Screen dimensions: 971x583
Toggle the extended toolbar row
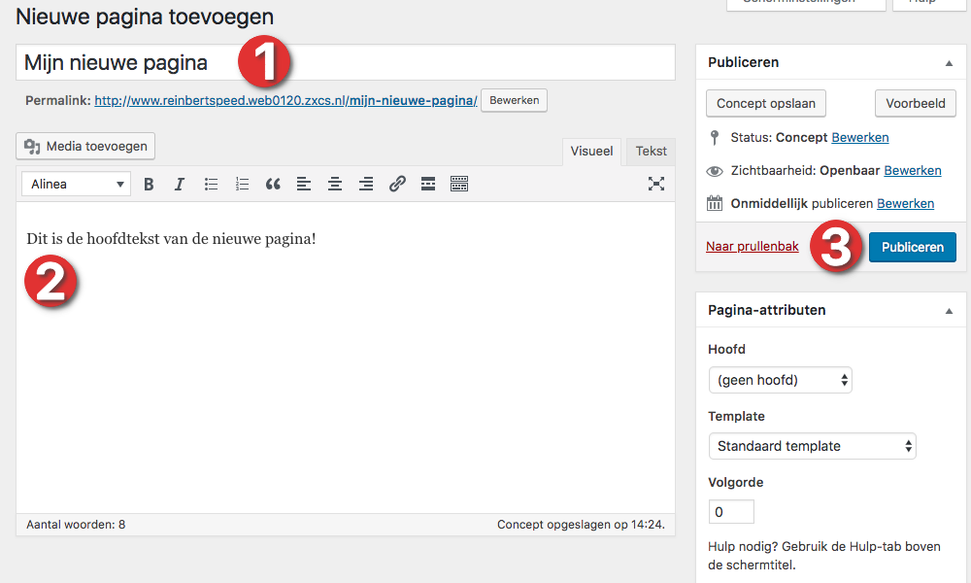tap(459, 184)
